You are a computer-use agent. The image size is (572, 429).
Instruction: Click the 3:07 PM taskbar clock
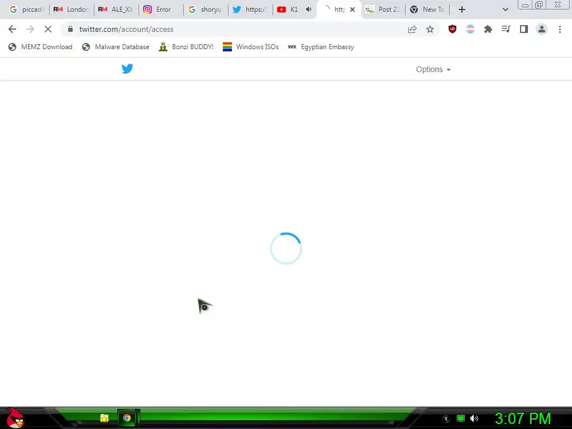tap(523, 418)
